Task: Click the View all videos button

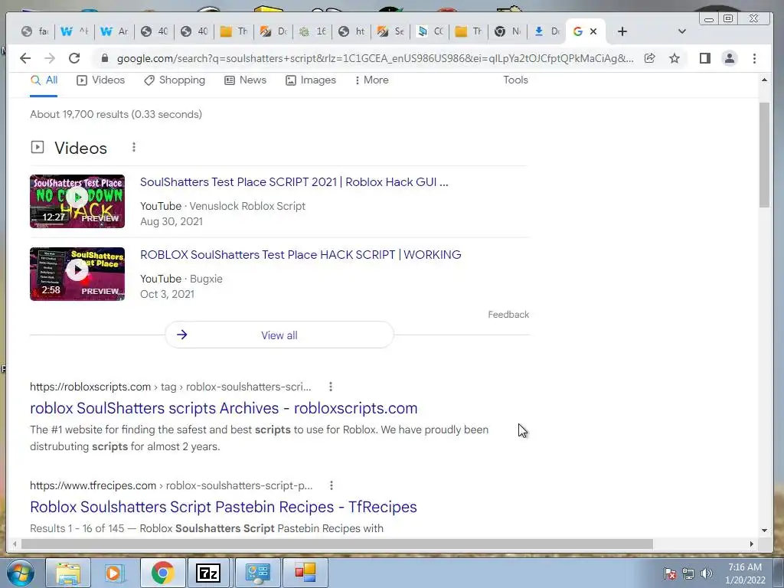Action: point(279,335)
